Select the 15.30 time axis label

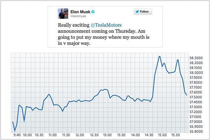pyautogui.click(x=175, y=134)
